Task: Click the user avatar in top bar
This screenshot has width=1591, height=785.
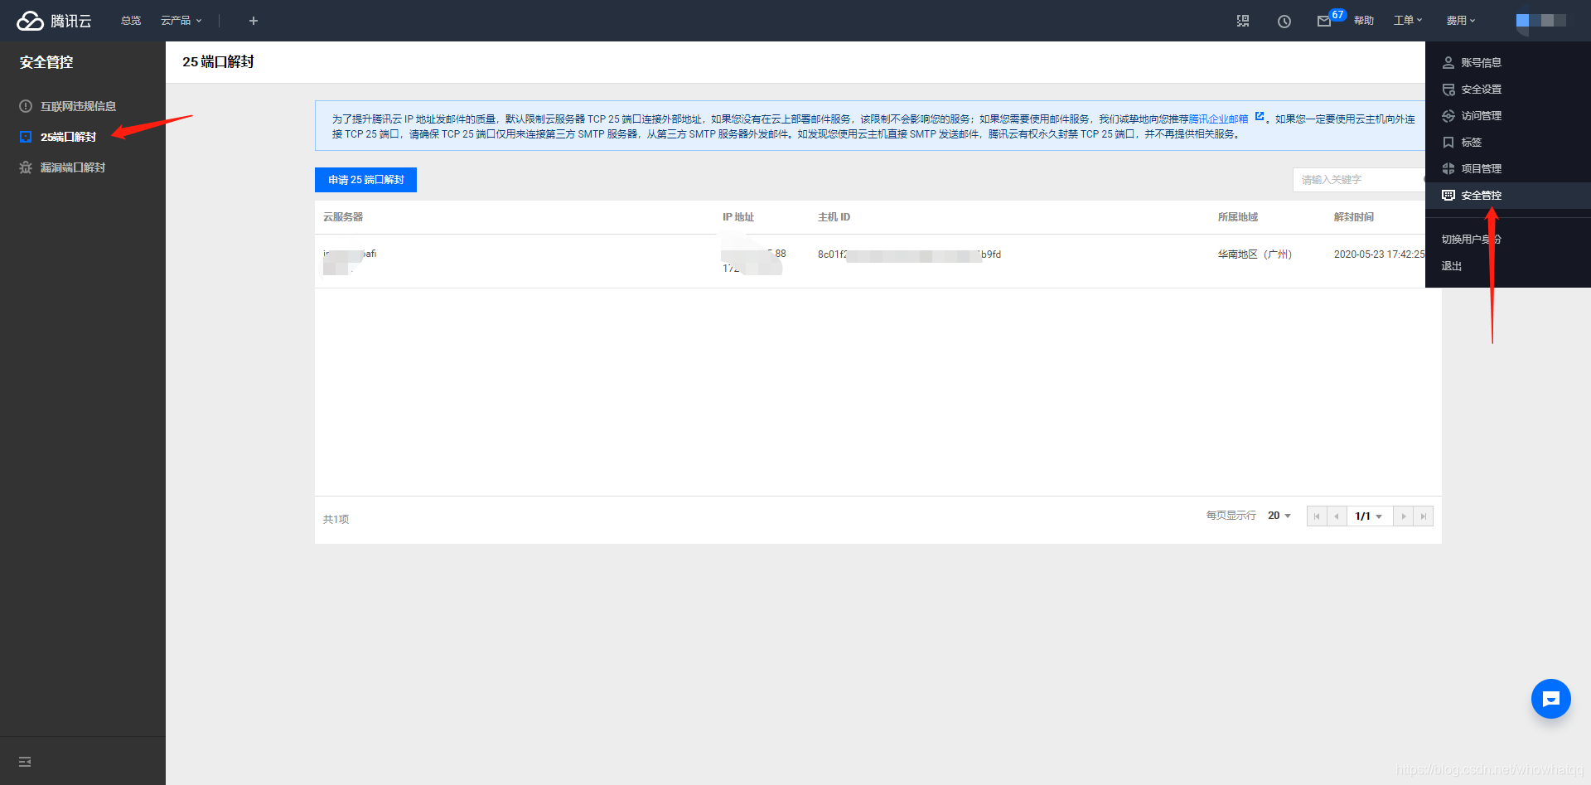Action: coord(1541,21)
